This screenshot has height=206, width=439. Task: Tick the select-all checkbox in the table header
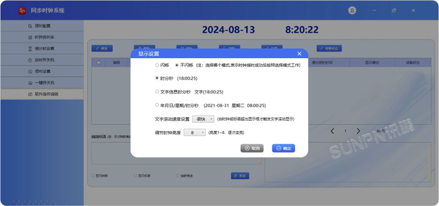point(99,63)
